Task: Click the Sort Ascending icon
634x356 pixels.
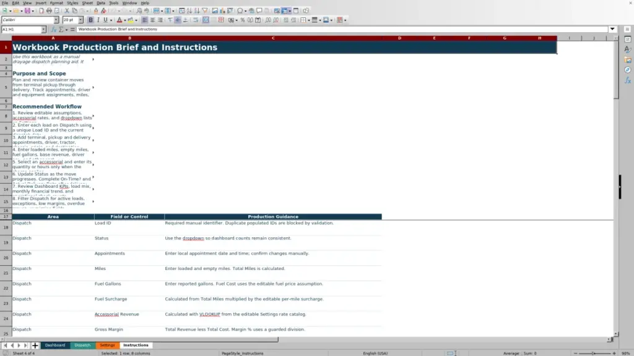Action: click(x=189, y=11)
